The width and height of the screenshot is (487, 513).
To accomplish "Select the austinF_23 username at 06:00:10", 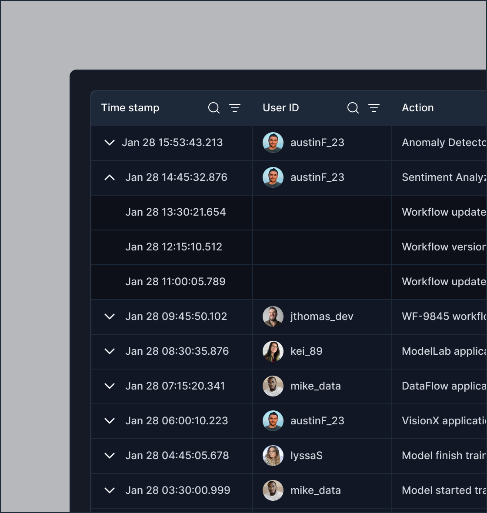I will (x=317, y=421).
